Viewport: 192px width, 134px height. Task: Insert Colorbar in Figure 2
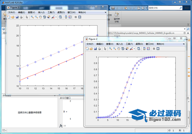144,49
